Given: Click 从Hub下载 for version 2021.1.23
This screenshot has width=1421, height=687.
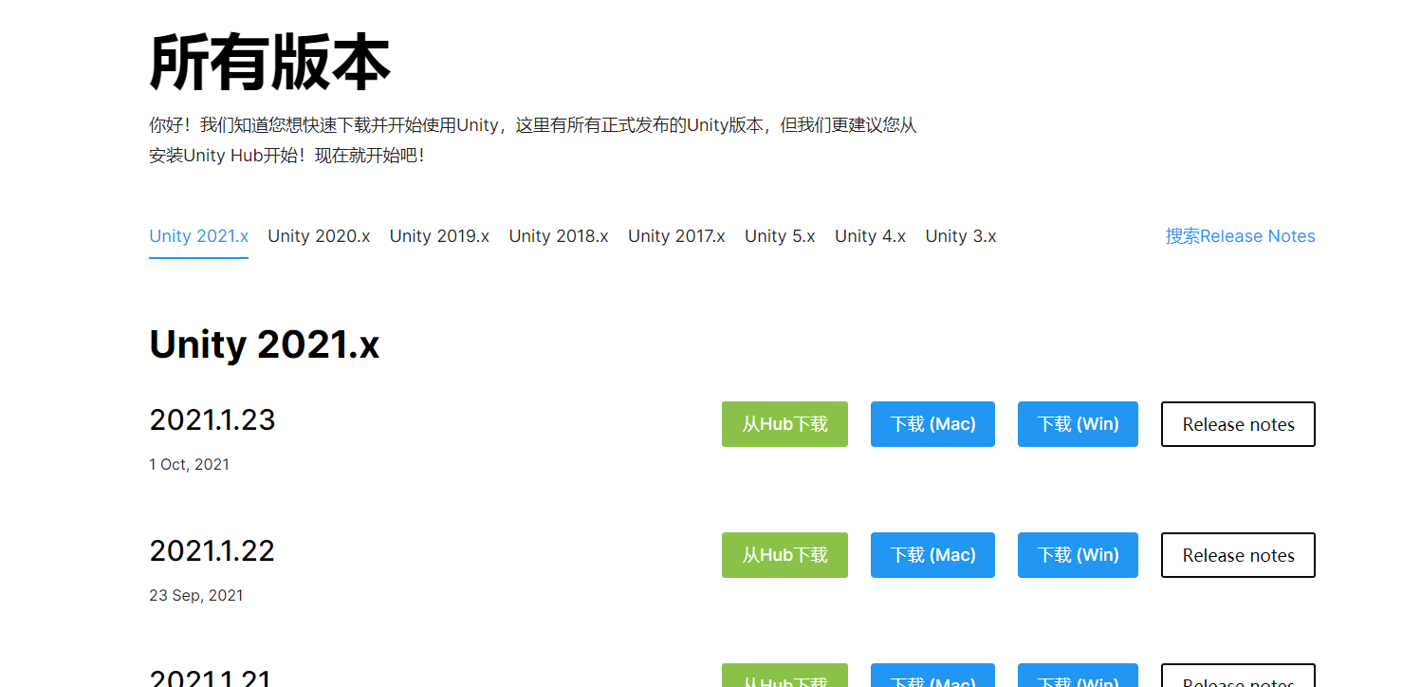Looking at the screenshot, I should [x=784, y=424].
